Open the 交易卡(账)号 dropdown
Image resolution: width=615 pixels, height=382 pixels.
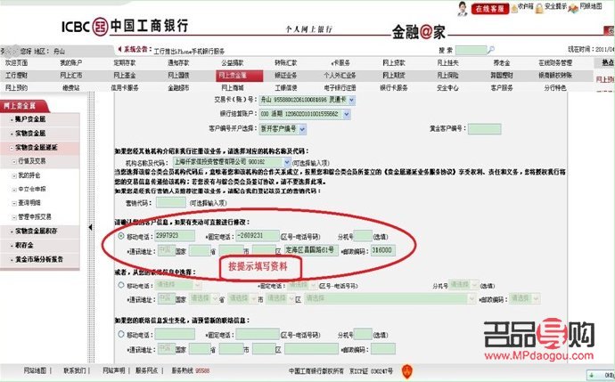tap(351, 100)
